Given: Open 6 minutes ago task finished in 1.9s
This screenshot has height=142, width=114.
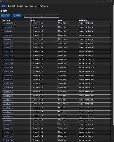Looking at the screenshot, I should click(x=7, y=96).
